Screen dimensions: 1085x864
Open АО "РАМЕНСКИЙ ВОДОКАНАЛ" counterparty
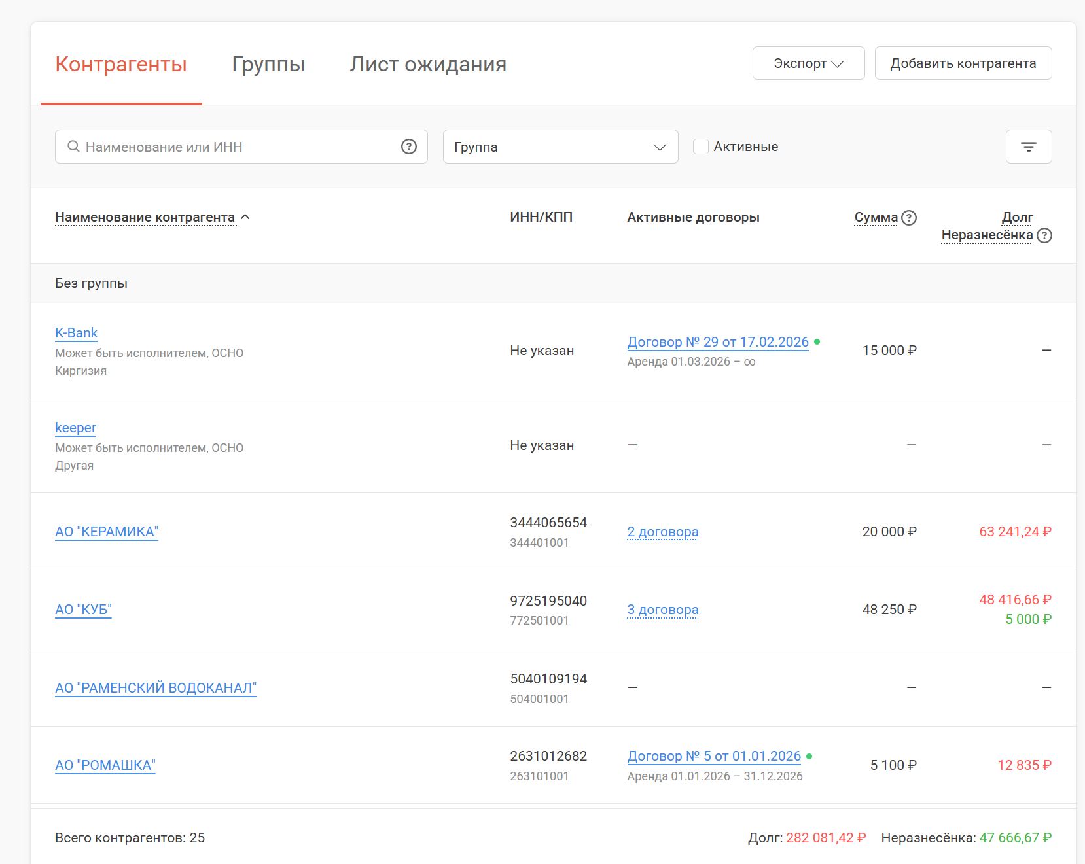coord(156,688)
